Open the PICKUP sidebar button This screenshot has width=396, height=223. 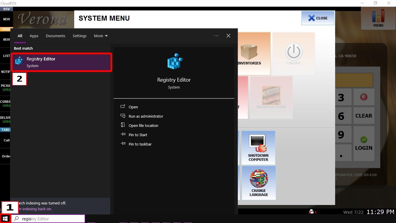point(6,88)
